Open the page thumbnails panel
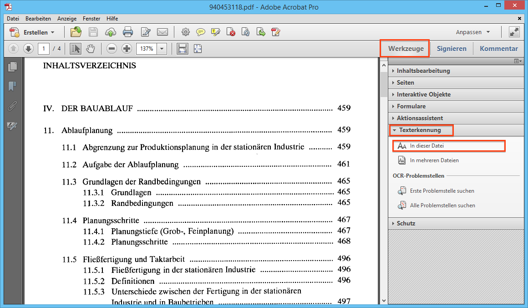 [x=12, y=67]
